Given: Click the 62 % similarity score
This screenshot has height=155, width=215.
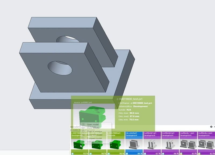Looking at the screenshot, I should pos(212,154).
